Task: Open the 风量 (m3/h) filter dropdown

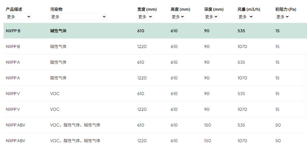Action: click(245, 17)
